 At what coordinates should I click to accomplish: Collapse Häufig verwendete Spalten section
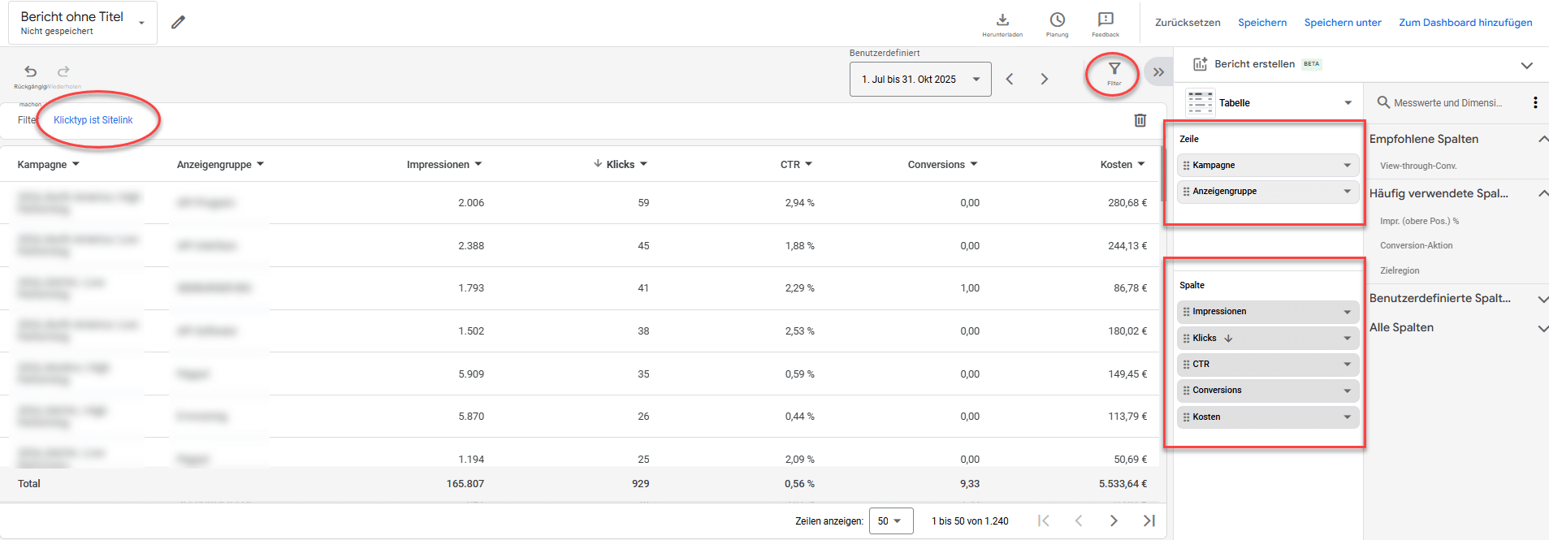(x=1543, y=193)
